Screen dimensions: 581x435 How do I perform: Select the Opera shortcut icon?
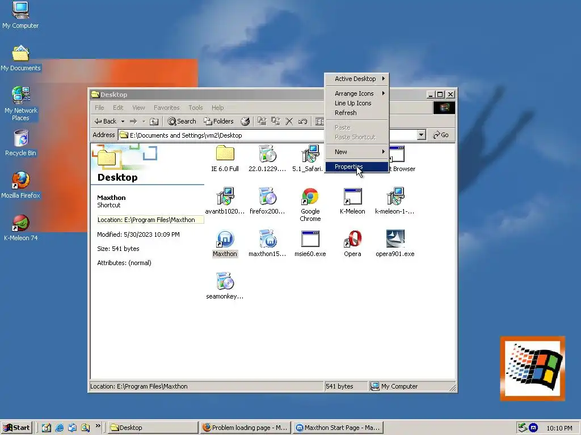pos(352,244)
